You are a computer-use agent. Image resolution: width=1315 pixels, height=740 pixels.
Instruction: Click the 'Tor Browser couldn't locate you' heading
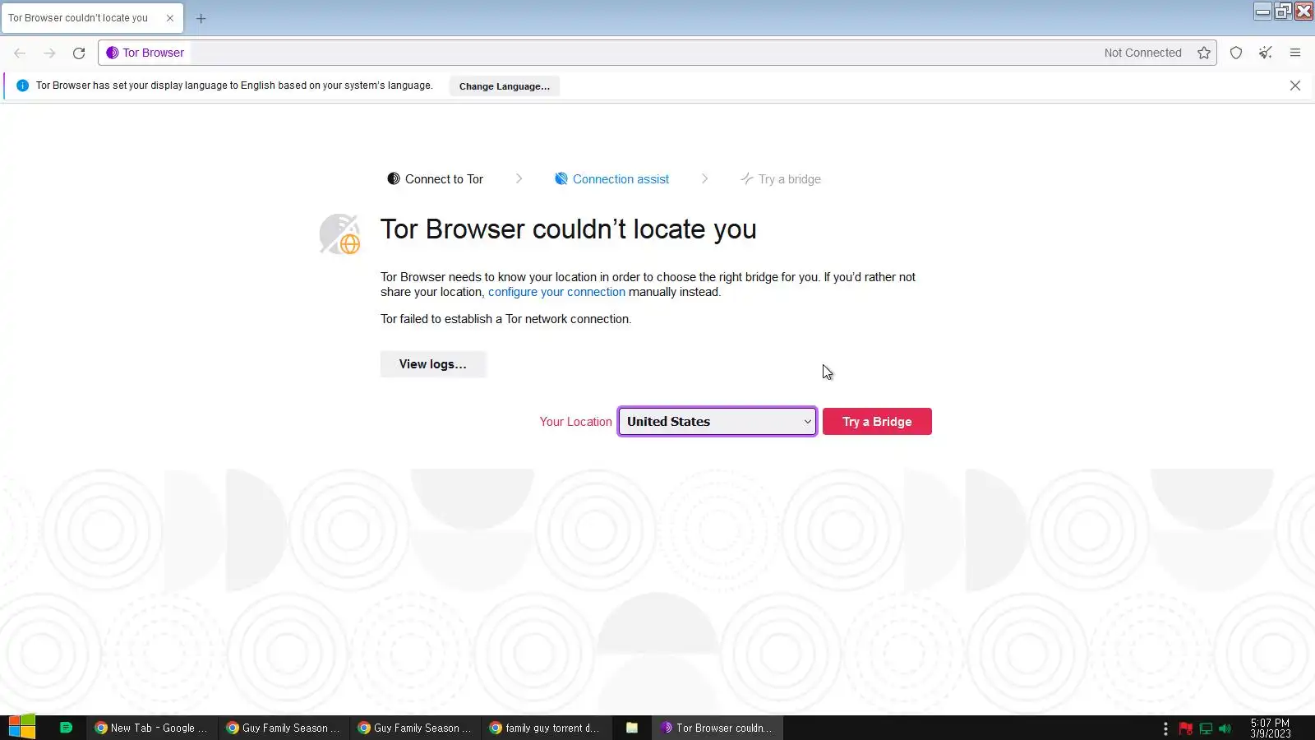coord(568,229)
